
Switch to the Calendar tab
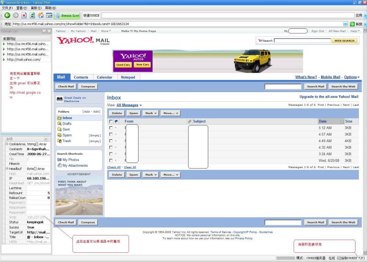(x=105, y=77)
